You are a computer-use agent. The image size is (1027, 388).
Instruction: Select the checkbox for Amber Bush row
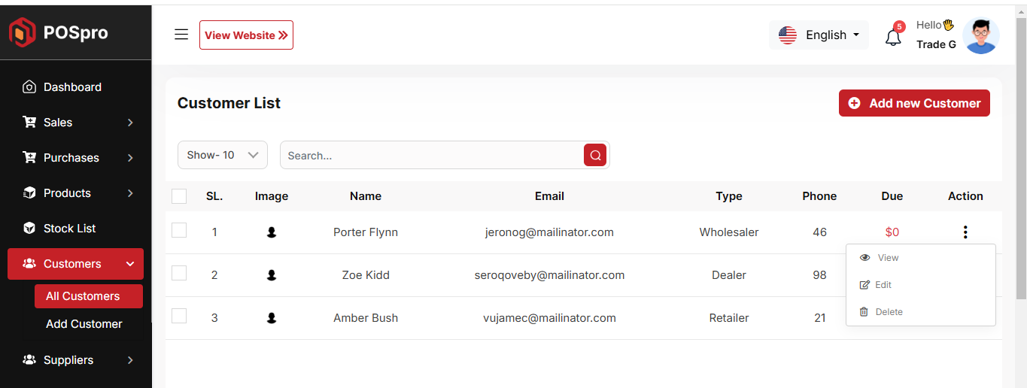click(179, 317)
